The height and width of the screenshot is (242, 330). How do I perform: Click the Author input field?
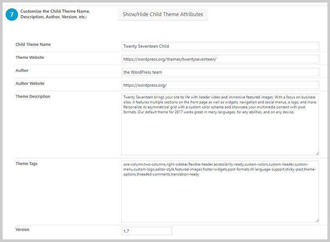(220, 72)
